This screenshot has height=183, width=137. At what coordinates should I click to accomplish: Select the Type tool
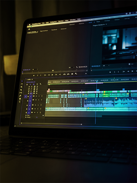pos(20,102)
